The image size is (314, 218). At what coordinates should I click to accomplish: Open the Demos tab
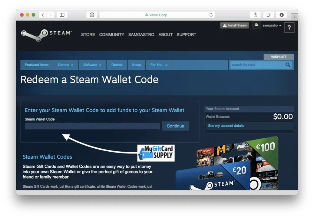pyautogui.click(x=117, y=65)
